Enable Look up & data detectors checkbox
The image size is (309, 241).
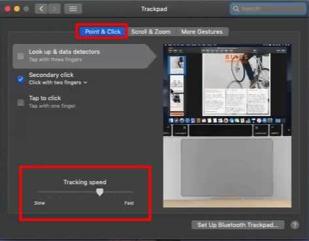point(21,56)
